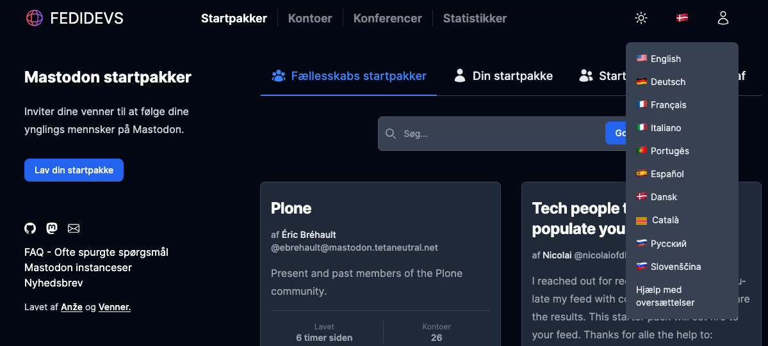Go to Statistikker page
This screenshot has height=346, width=768.
click(475, 19)
